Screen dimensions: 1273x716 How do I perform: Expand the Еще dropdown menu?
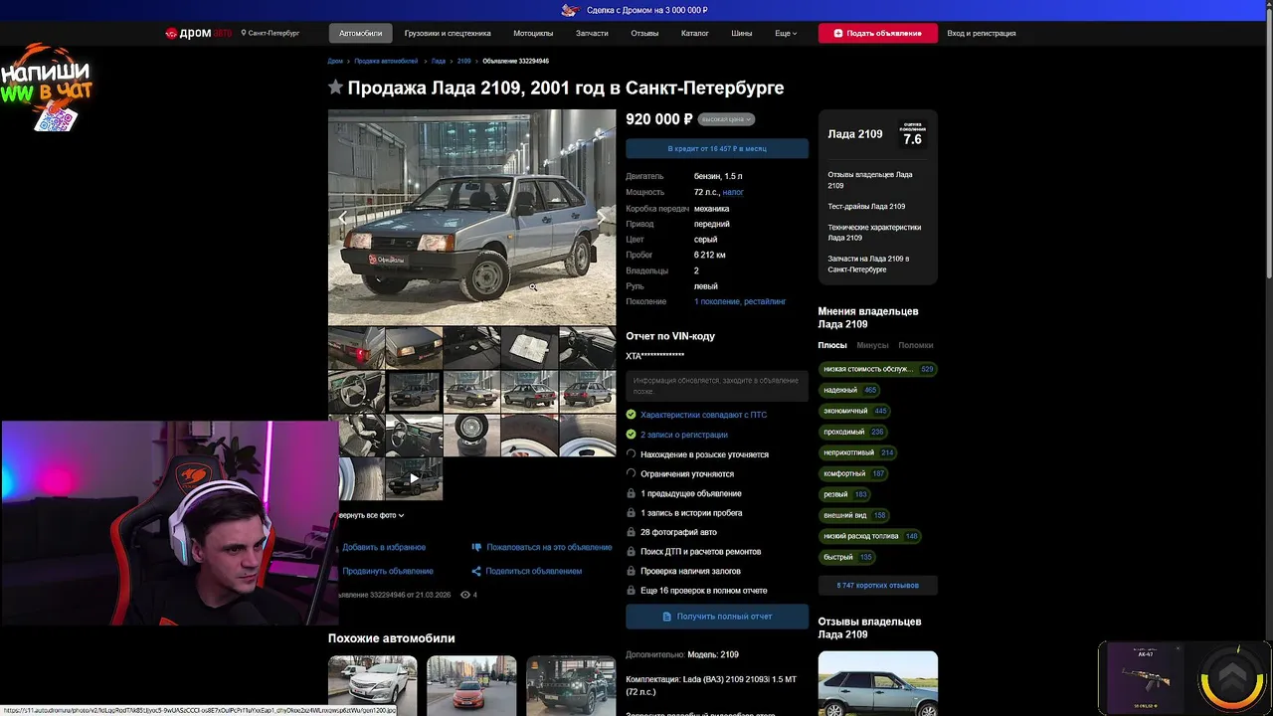[786, 33]
